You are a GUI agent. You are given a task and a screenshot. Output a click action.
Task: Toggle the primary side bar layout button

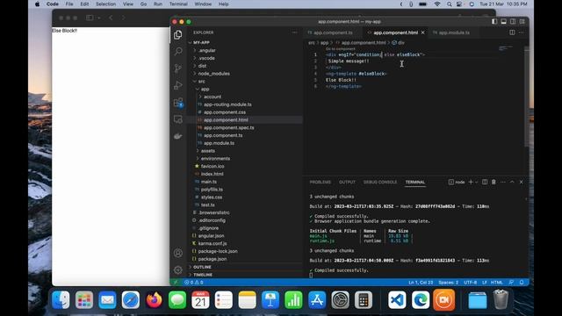[x=494, y=21]
